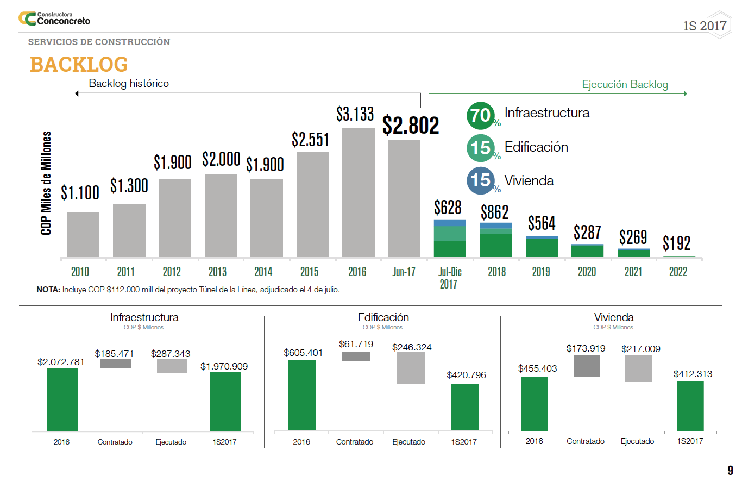Viewport: 742px width, 482px height.
Task: Click Infraestructura 2016 bar labeled $2.072.781
Action: click(62, 399)
